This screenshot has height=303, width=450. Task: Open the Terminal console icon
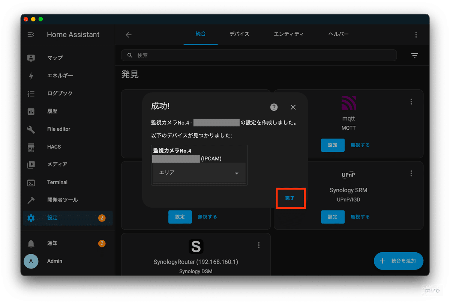[x=31, y=182]
